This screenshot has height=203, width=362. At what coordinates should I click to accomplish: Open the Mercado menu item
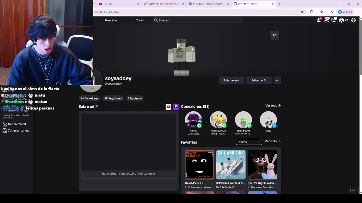(111, 20)
